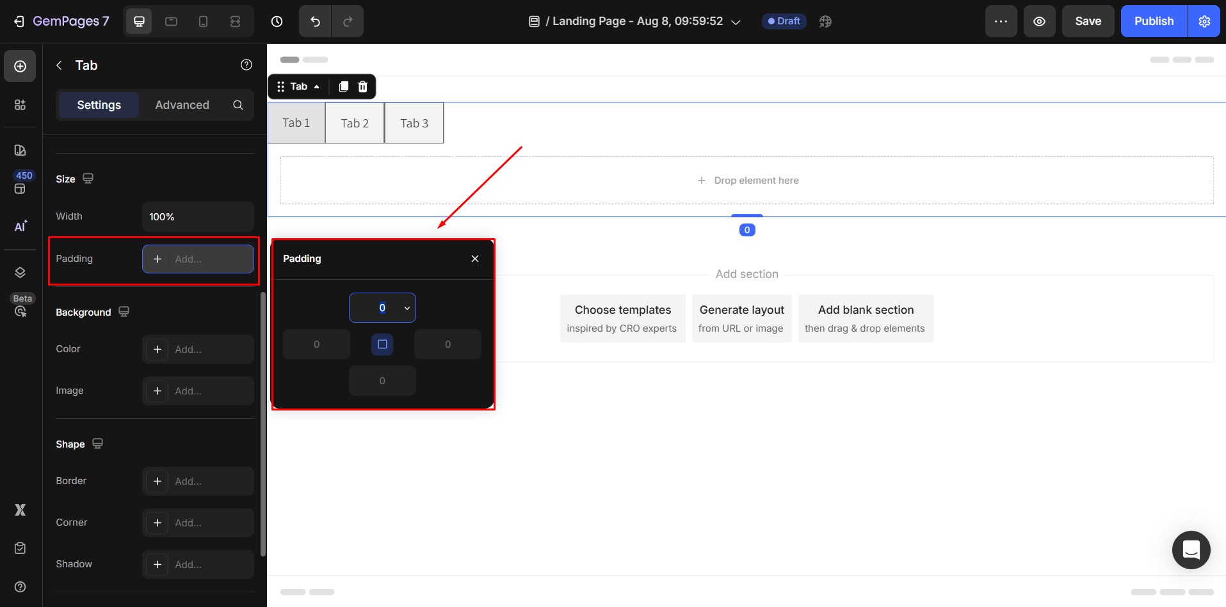The image size is (1226, 607).
Task: Switch to the Advanced tab
Action: [182, 104]
